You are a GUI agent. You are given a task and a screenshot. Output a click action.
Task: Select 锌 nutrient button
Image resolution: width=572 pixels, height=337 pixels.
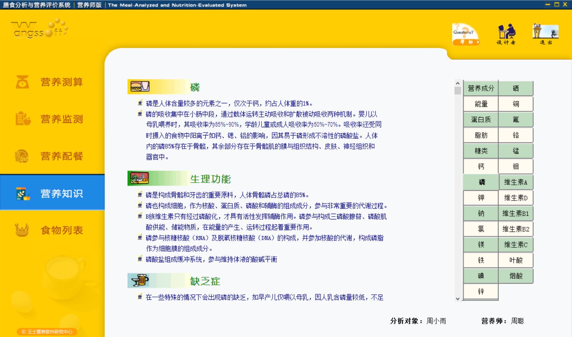click(481, 292)
